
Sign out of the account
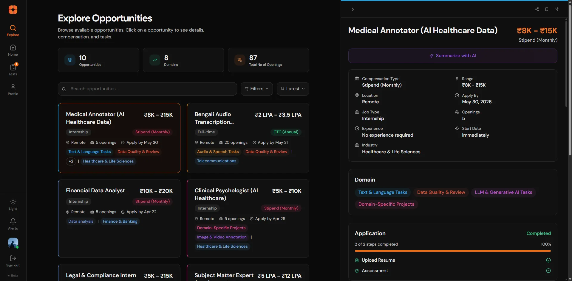[13, 261]
